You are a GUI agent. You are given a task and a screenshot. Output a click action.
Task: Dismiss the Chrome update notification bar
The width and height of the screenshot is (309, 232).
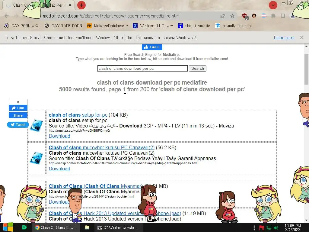pyautogui.click(x=301, y=37)
